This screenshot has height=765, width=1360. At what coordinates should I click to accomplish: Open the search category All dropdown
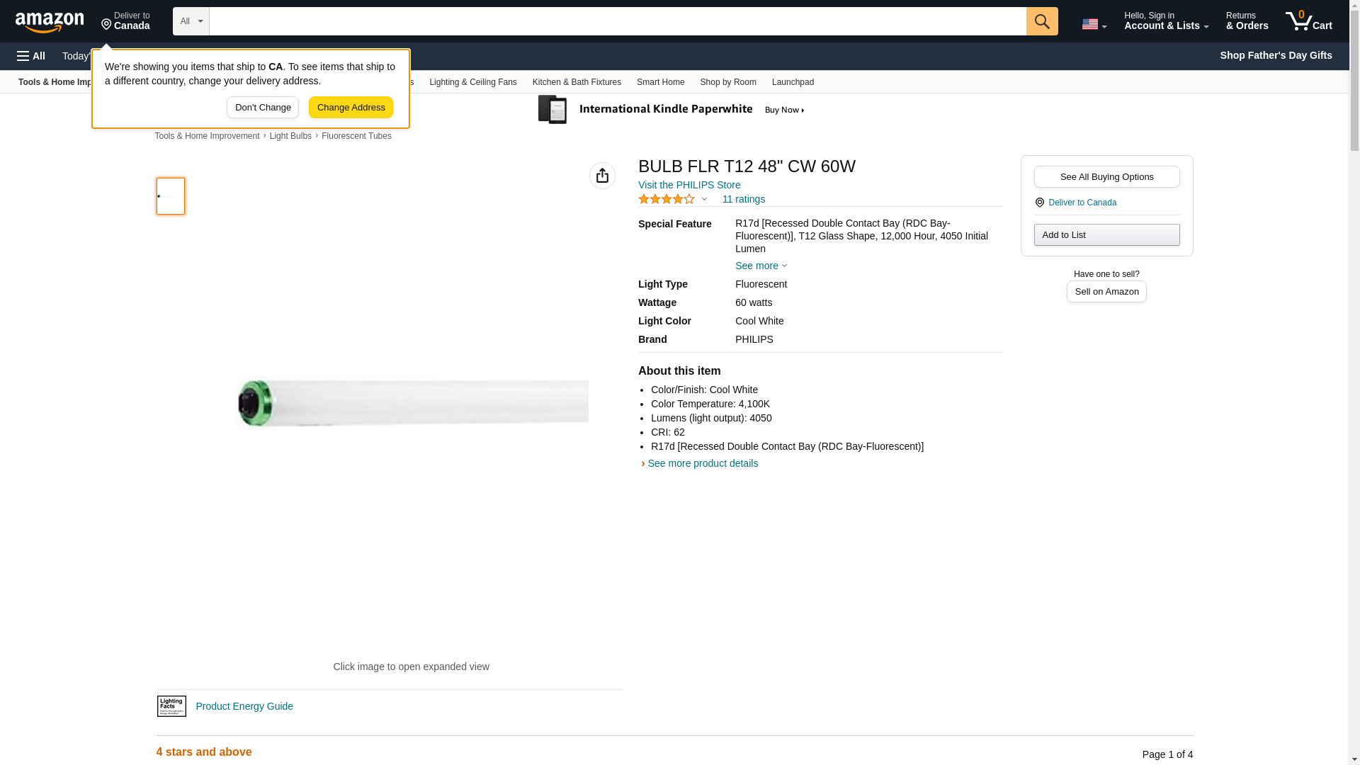click(191, 21)
